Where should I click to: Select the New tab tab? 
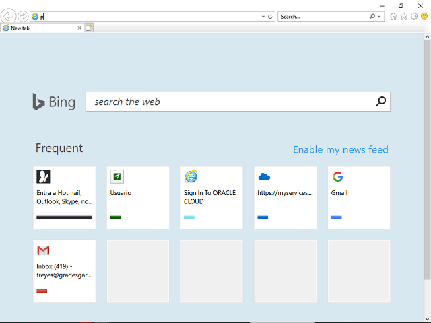click(x=42, y=28)
